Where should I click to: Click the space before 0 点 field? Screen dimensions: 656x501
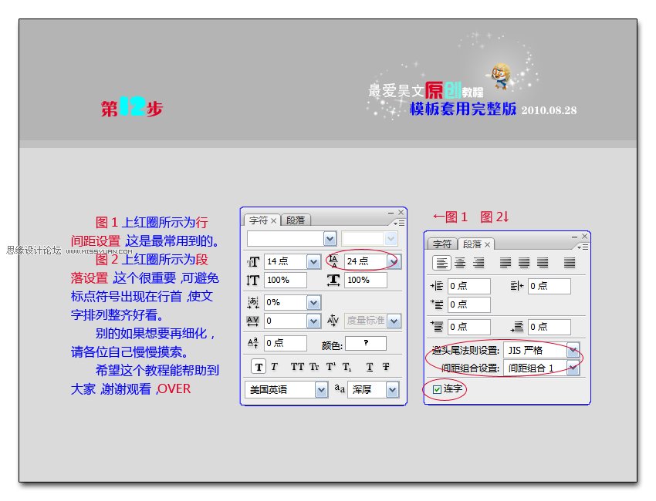pyautogui.click(x=468, y=327)
